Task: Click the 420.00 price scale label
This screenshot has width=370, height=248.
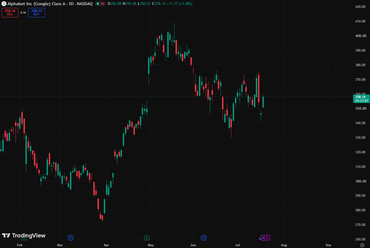Action: 361,7
